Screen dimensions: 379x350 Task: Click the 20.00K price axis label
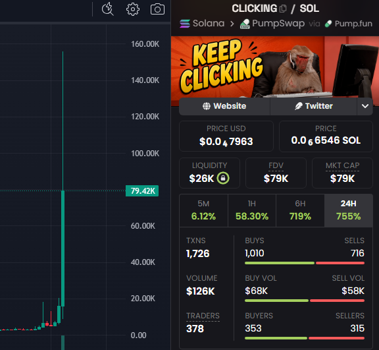[143, 299]
